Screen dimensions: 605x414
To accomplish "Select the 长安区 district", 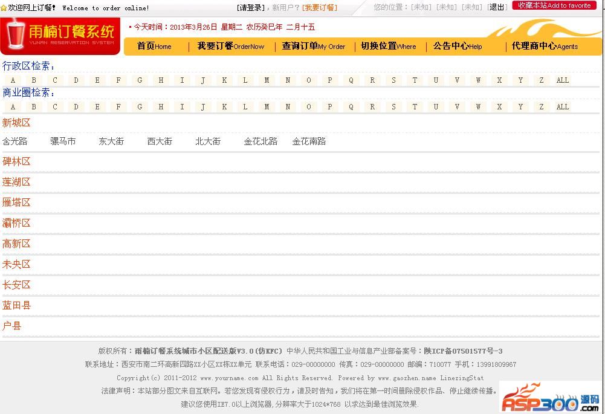I will tap(16, 285).
